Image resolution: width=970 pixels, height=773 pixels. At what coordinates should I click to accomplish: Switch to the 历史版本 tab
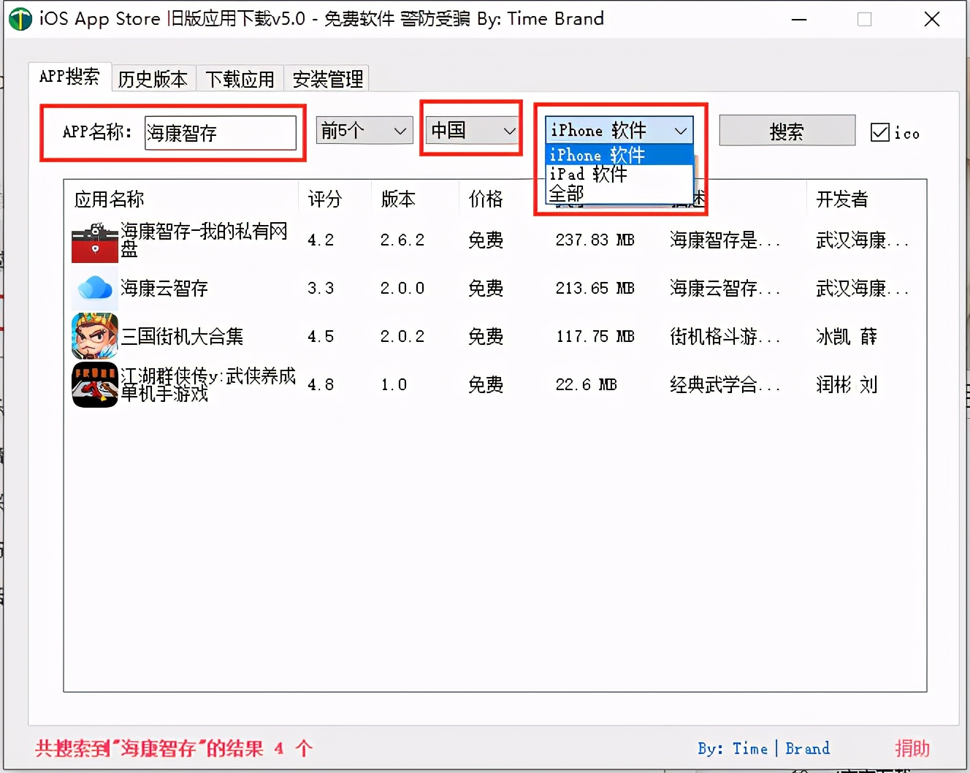coord(153,79)
